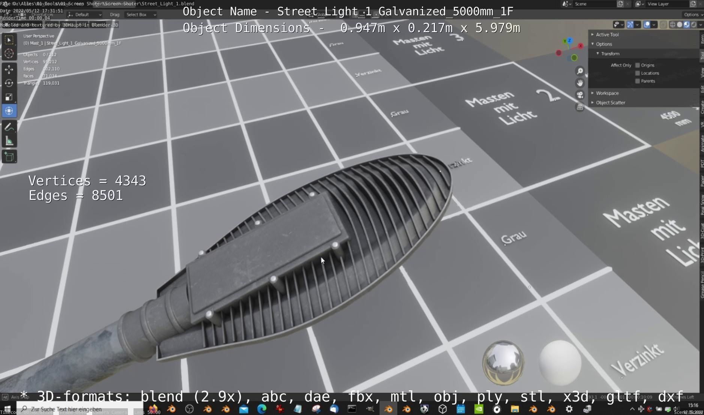Select the Transform tool

9,111
